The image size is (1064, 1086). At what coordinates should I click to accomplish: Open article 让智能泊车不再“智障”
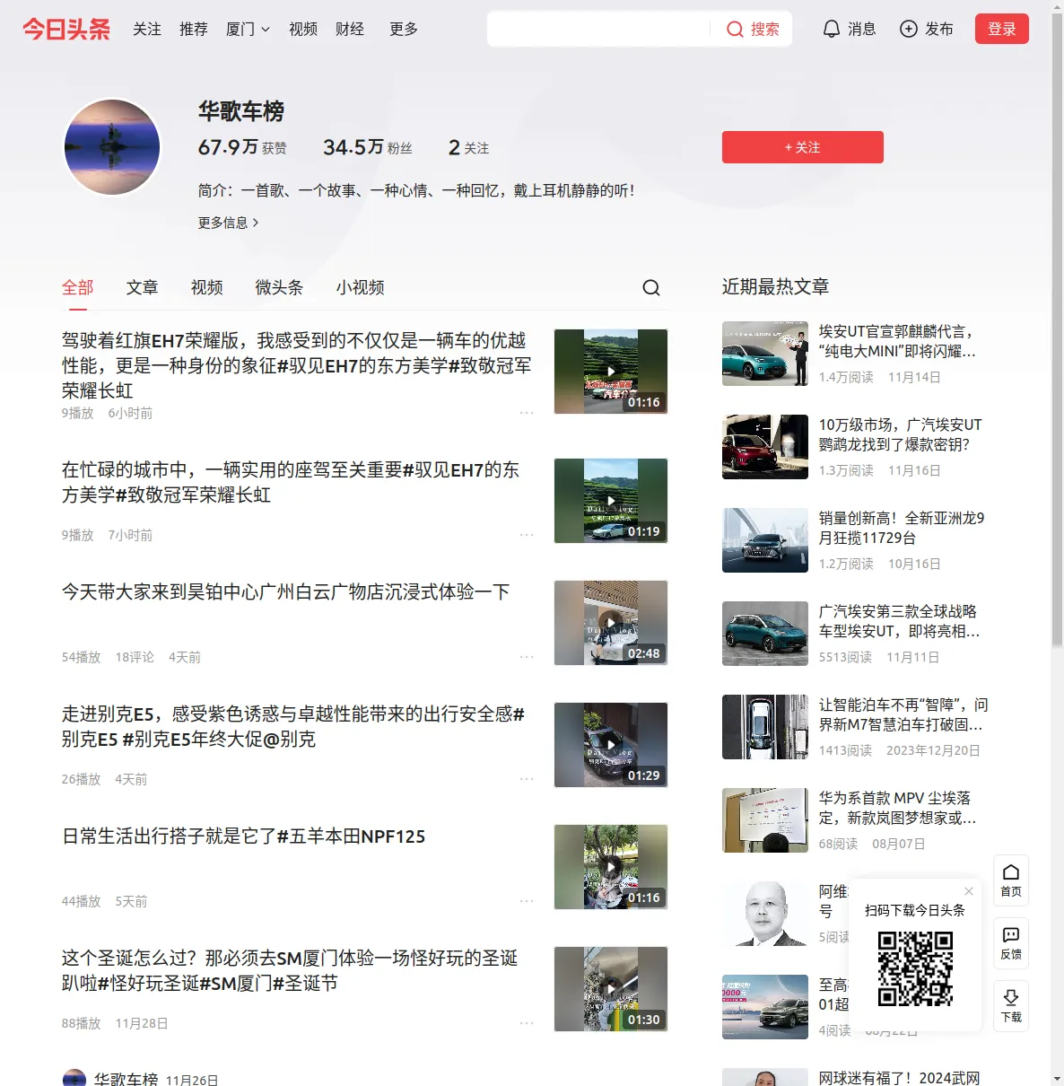click(903, 714)
